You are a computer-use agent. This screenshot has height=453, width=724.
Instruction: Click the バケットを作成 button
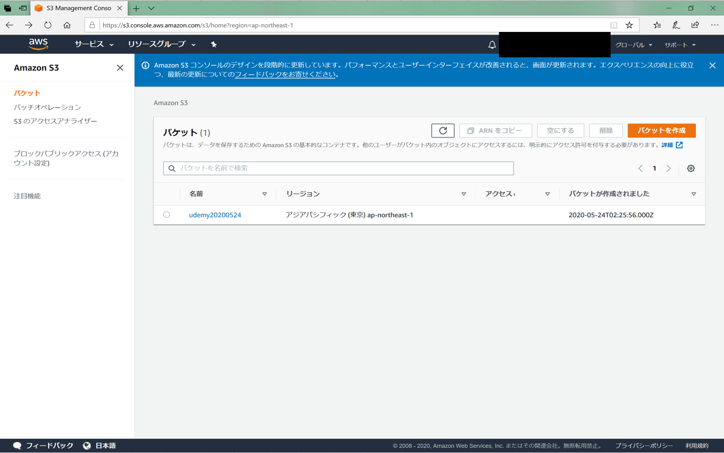point(661,131)
